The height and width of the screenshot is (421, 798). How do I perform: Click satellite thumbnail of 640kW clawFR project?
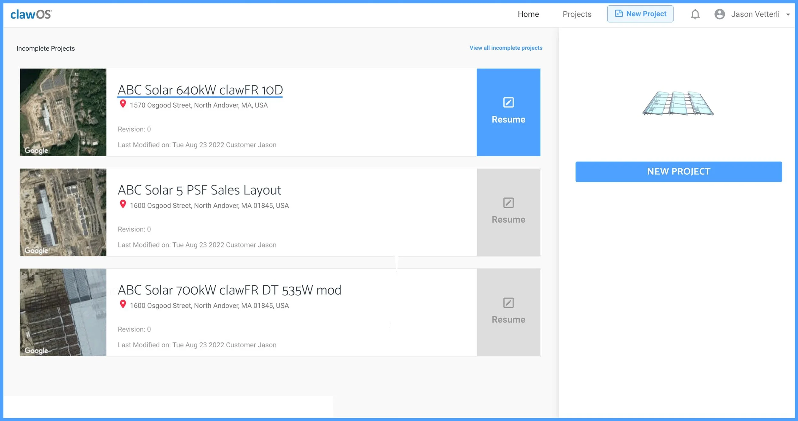tap(63, 112)
